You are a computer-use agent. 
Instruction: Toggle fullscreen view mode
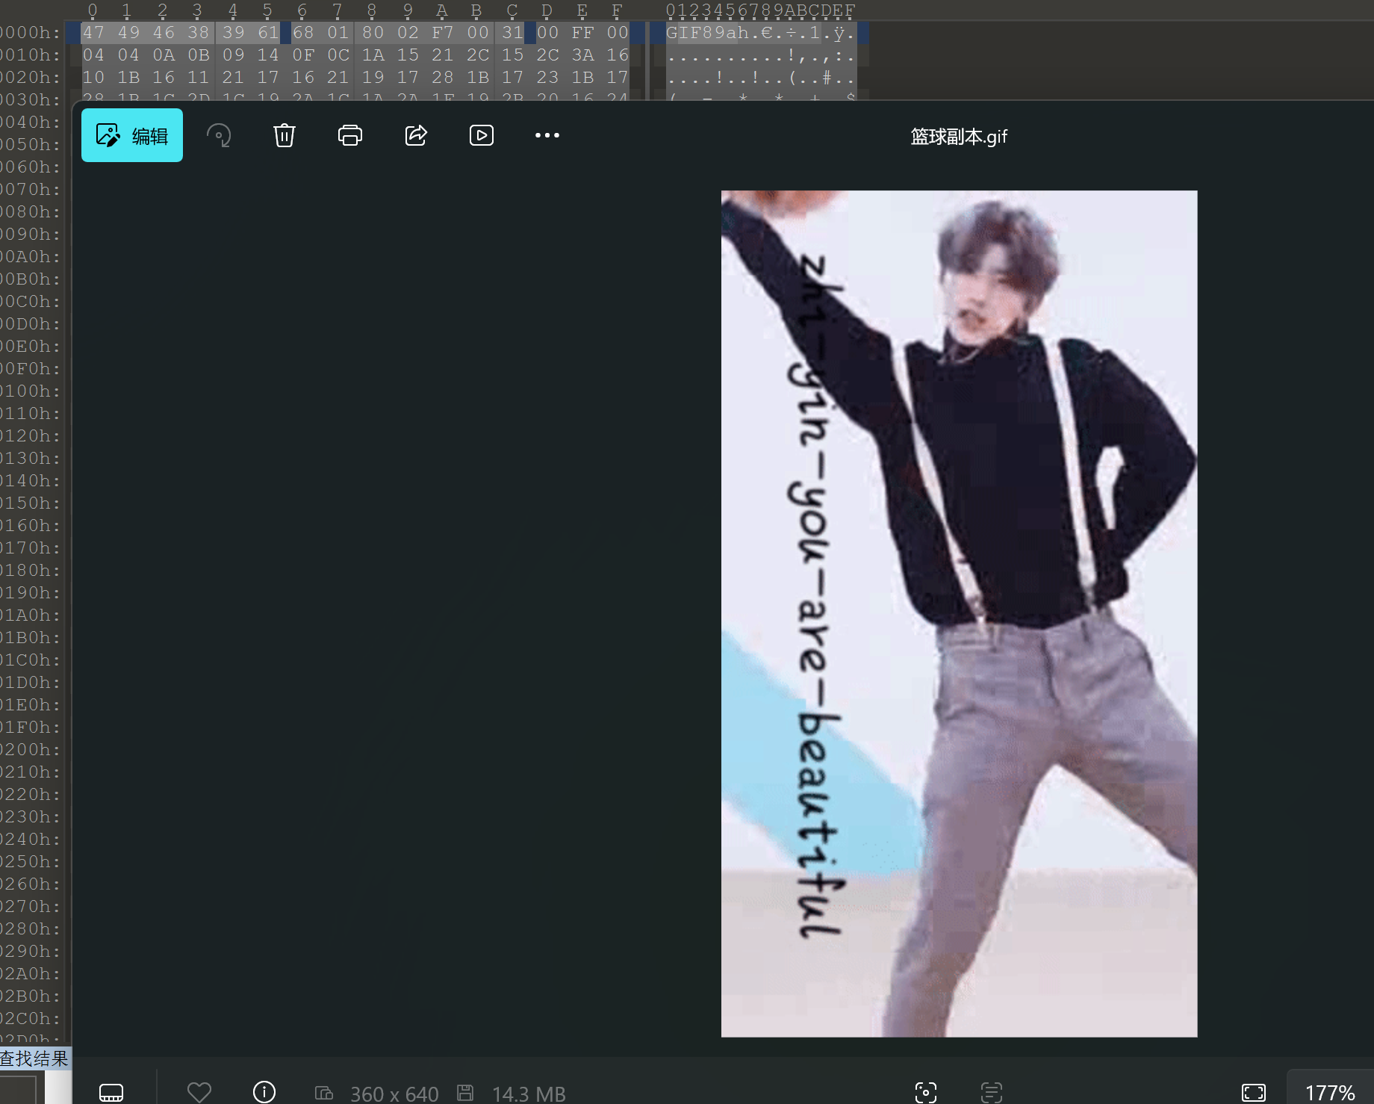[1253, 1092]
